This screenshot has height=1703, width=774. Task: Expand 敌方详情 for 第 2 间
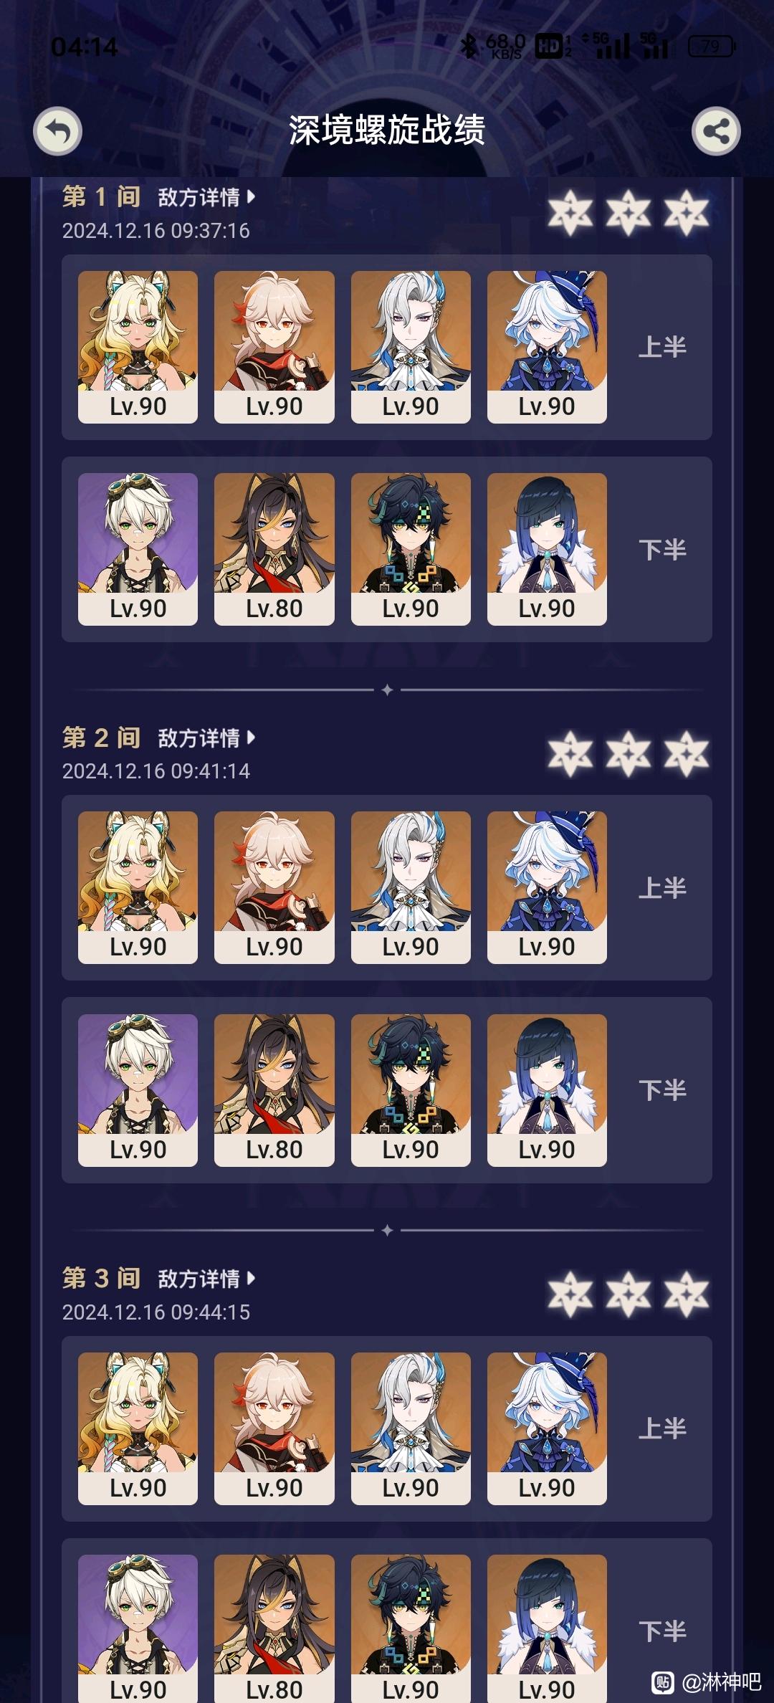[206, 738]
